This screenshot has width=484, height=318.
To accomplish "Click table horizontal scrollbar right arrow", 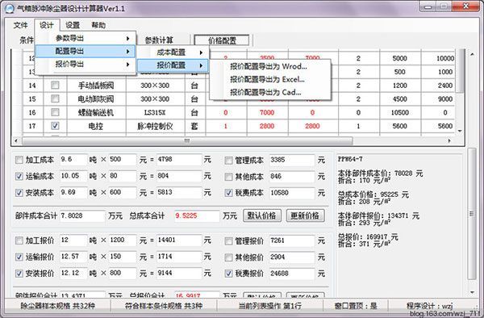I will (x=449, y=140).
